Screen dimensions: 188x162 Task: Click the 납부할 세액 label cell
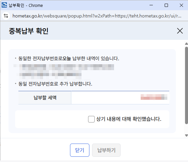click(45, 98)
